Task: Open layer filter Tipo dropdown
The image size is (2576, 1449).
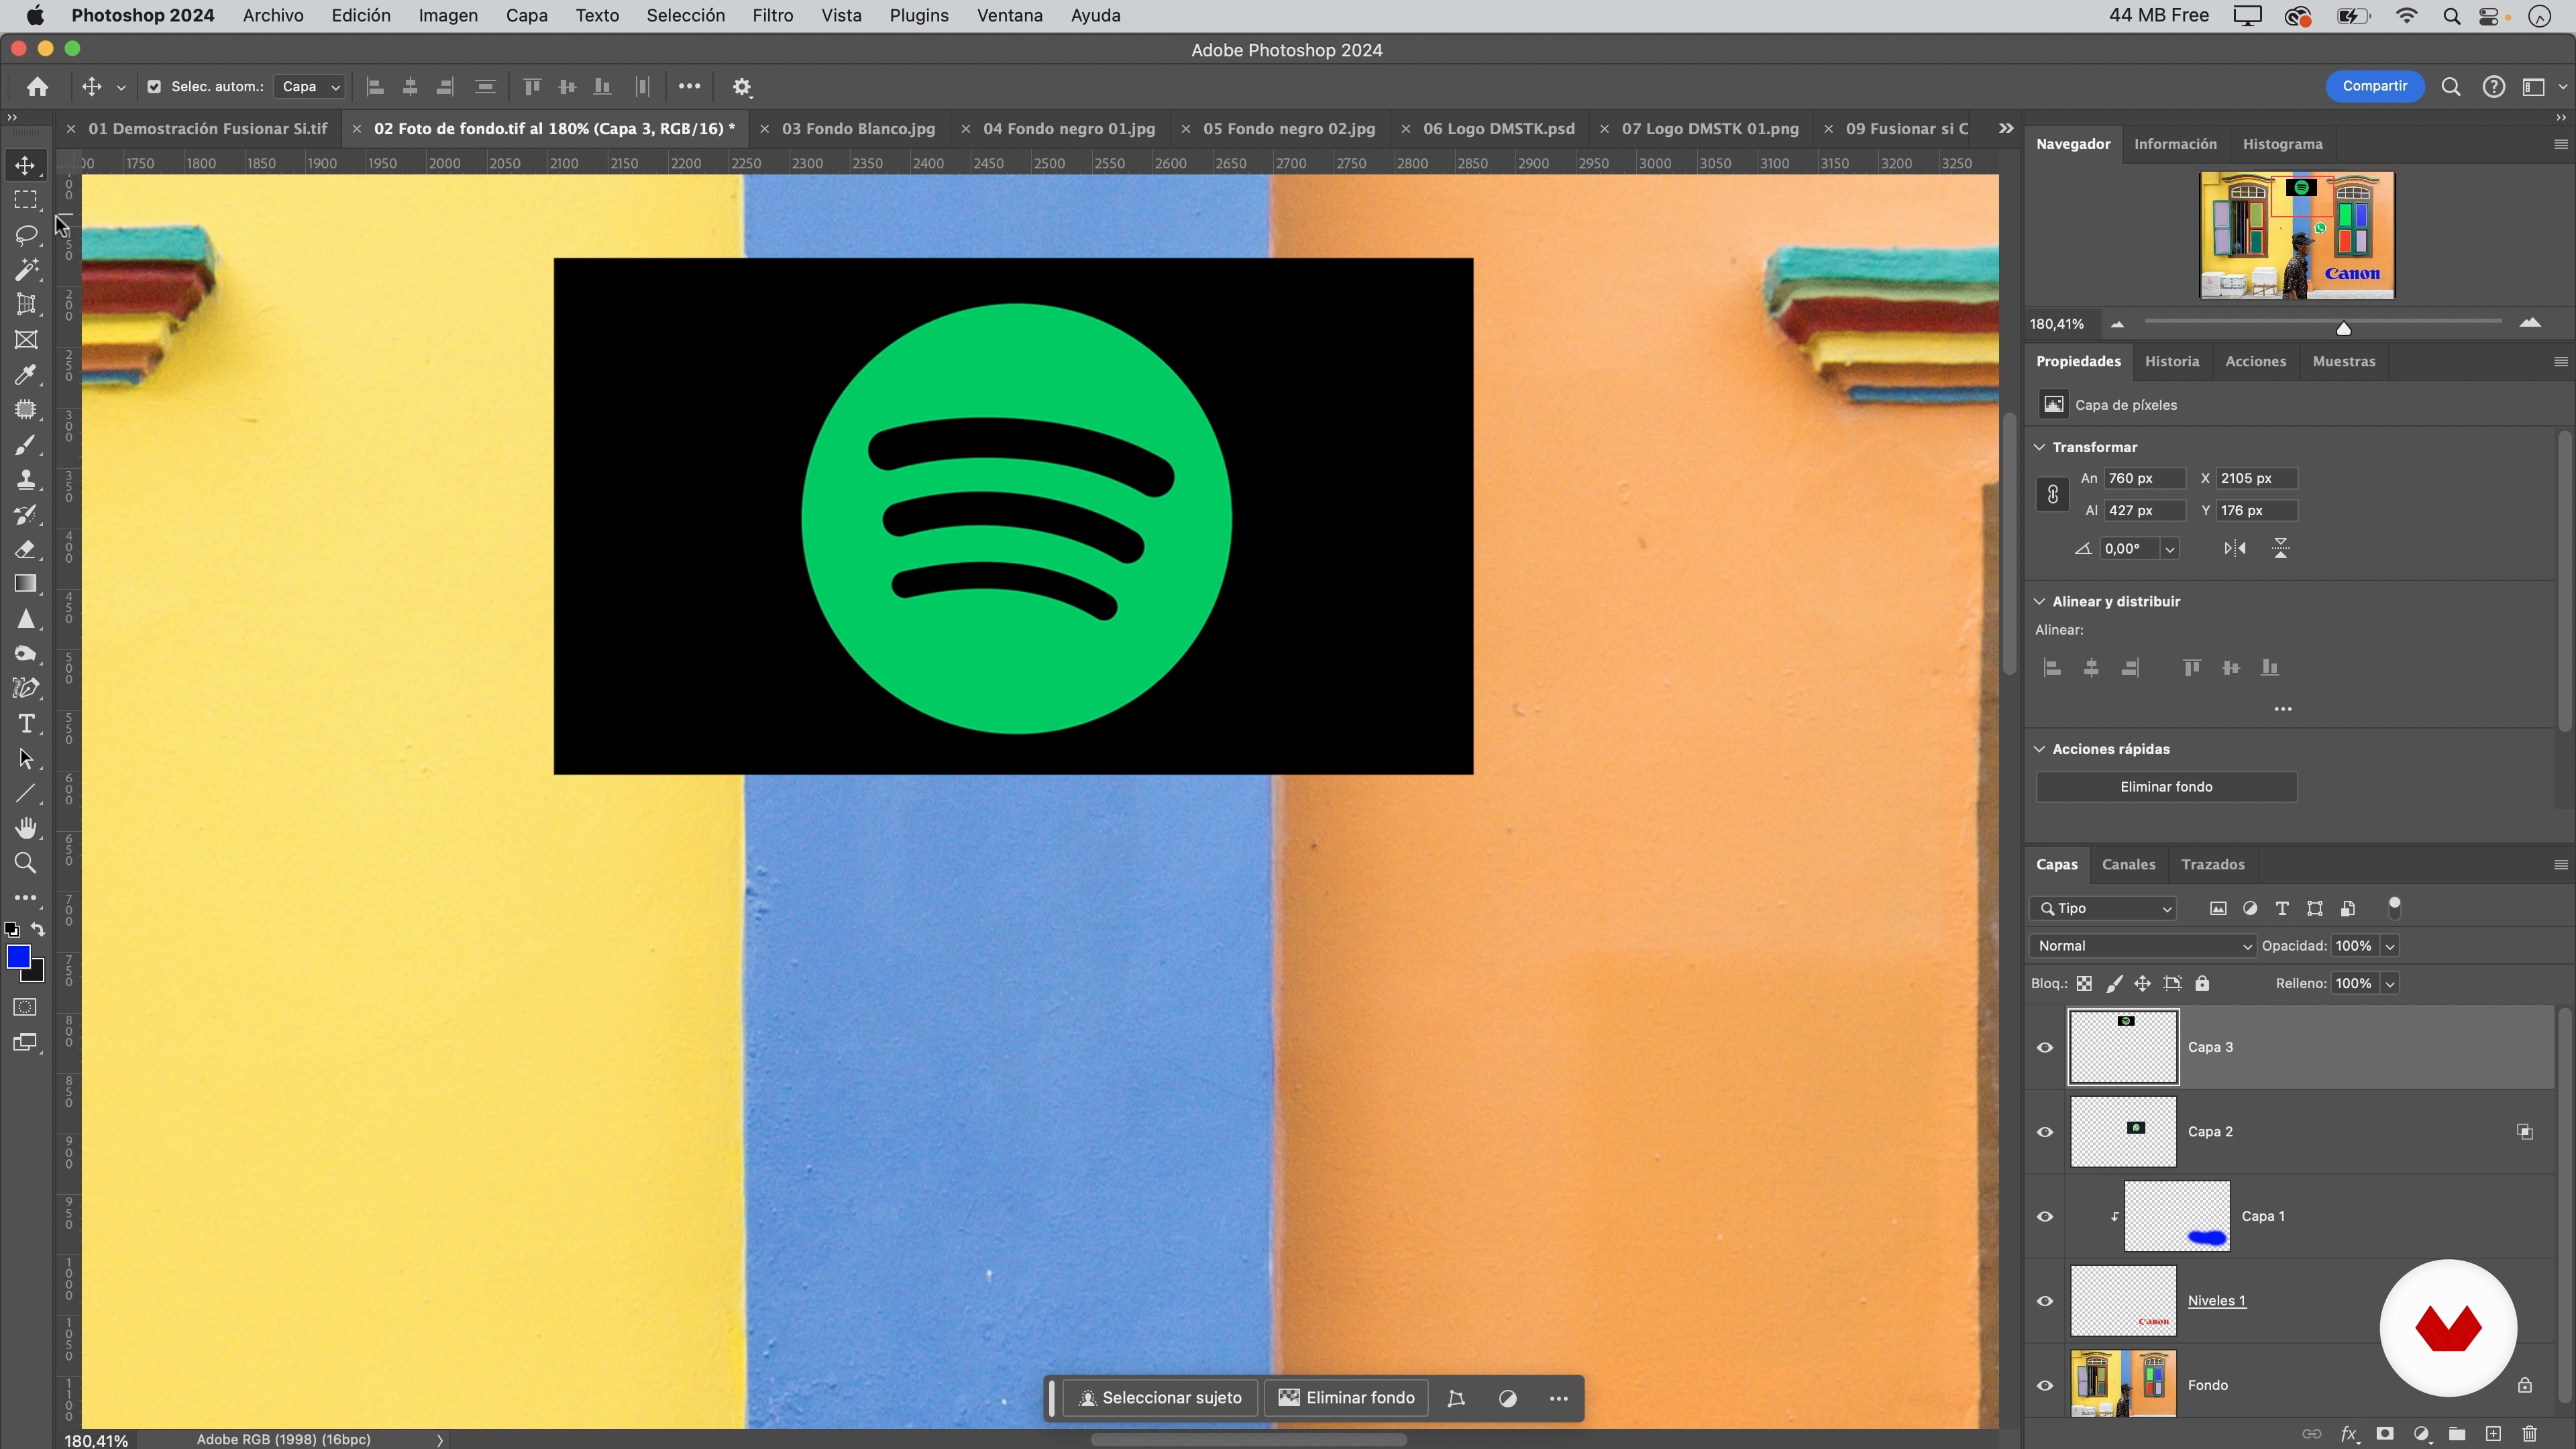Action: click(x=2103, y=908)
